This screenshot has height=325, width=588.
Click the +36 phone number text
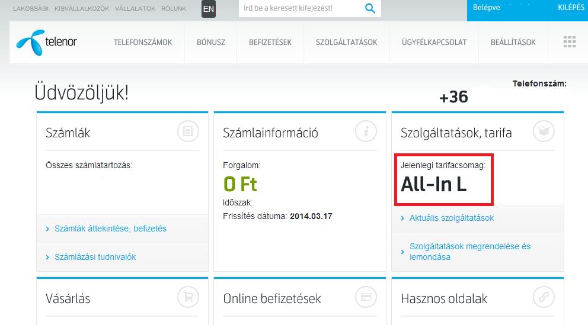tap(454, 97)
